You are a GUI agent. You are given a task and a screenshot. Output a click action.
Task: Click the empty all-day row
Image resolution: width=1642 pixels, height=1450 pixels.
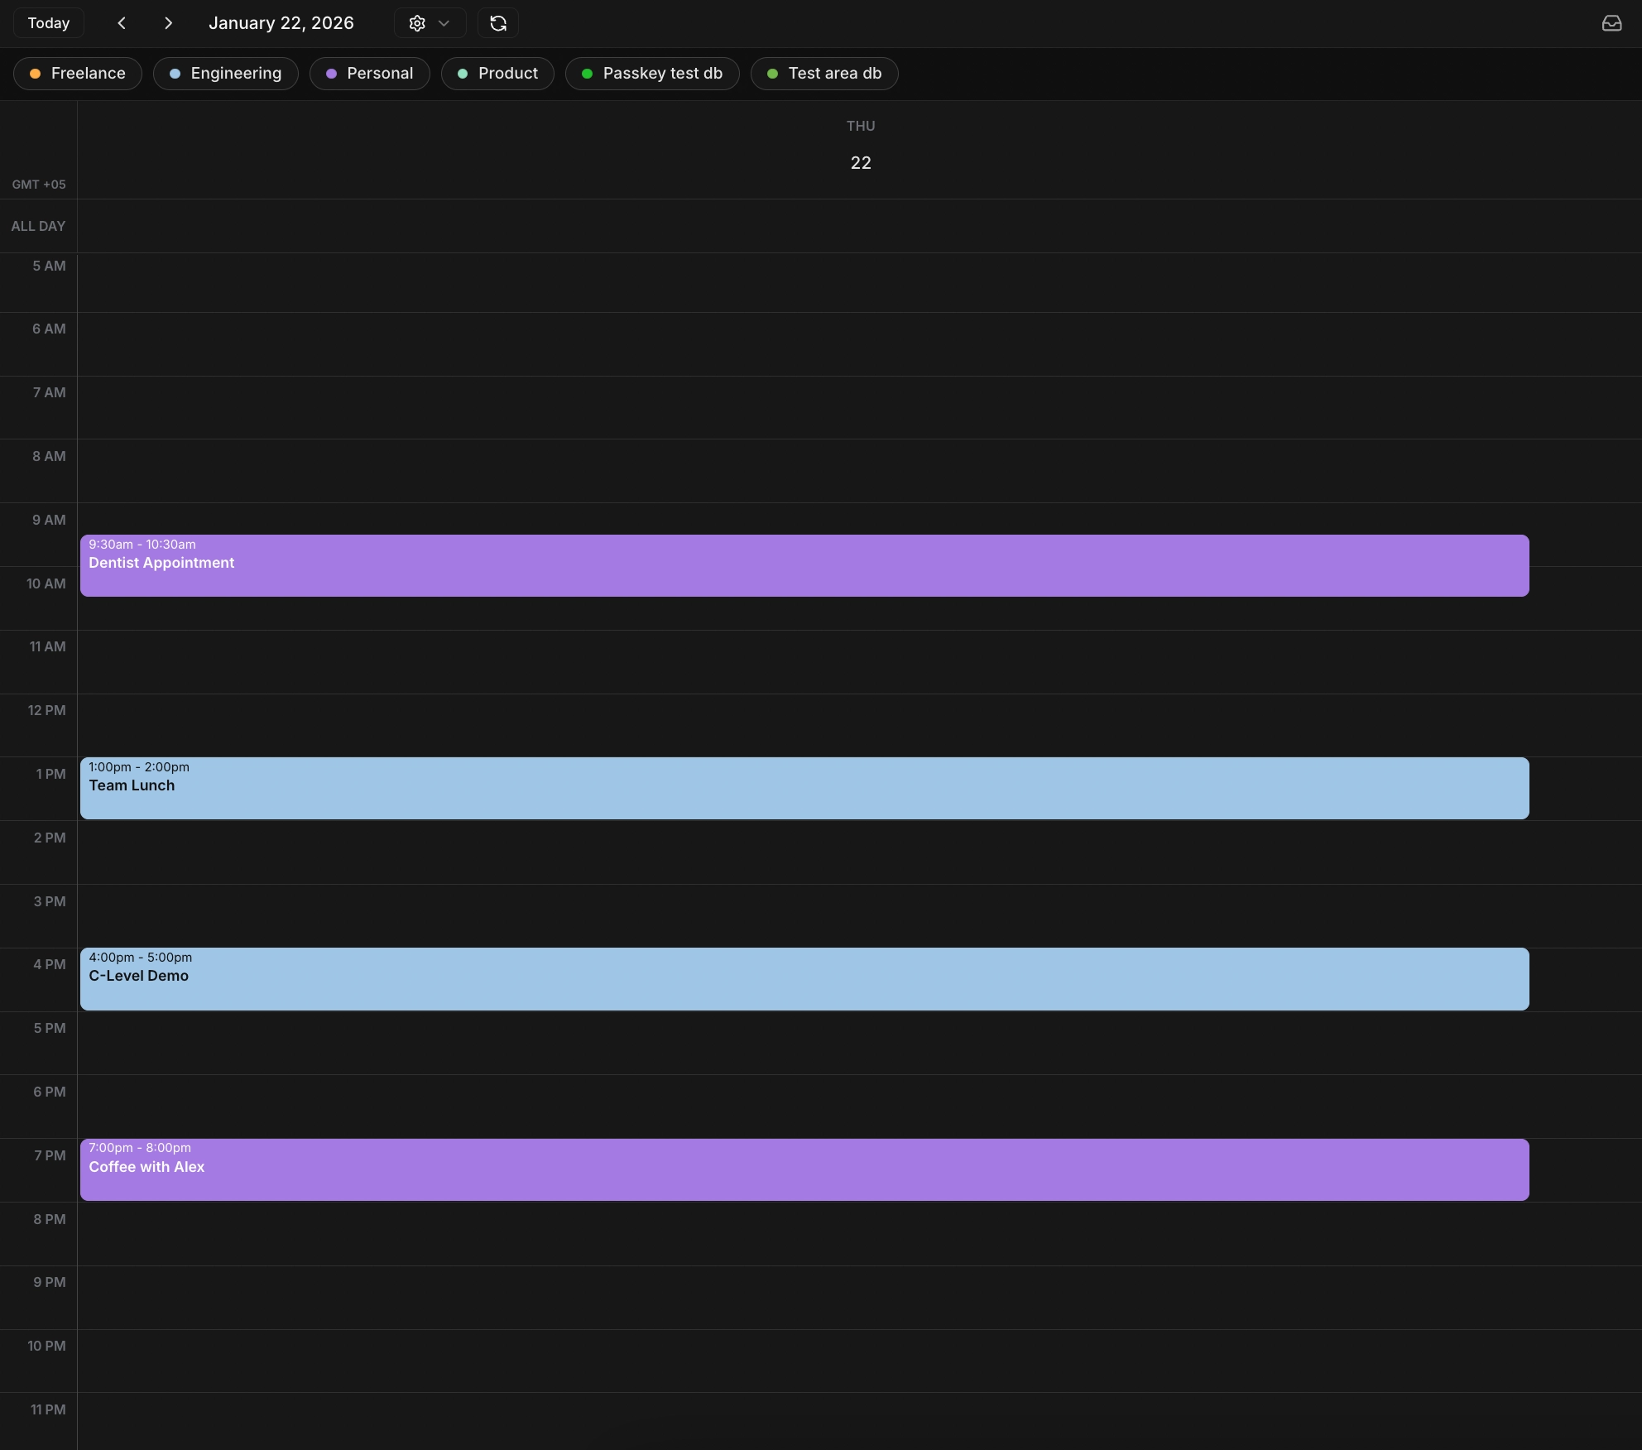coord(859,226)
